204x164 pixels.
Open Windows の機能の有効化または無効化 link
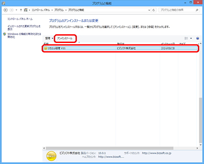(24, 36)
